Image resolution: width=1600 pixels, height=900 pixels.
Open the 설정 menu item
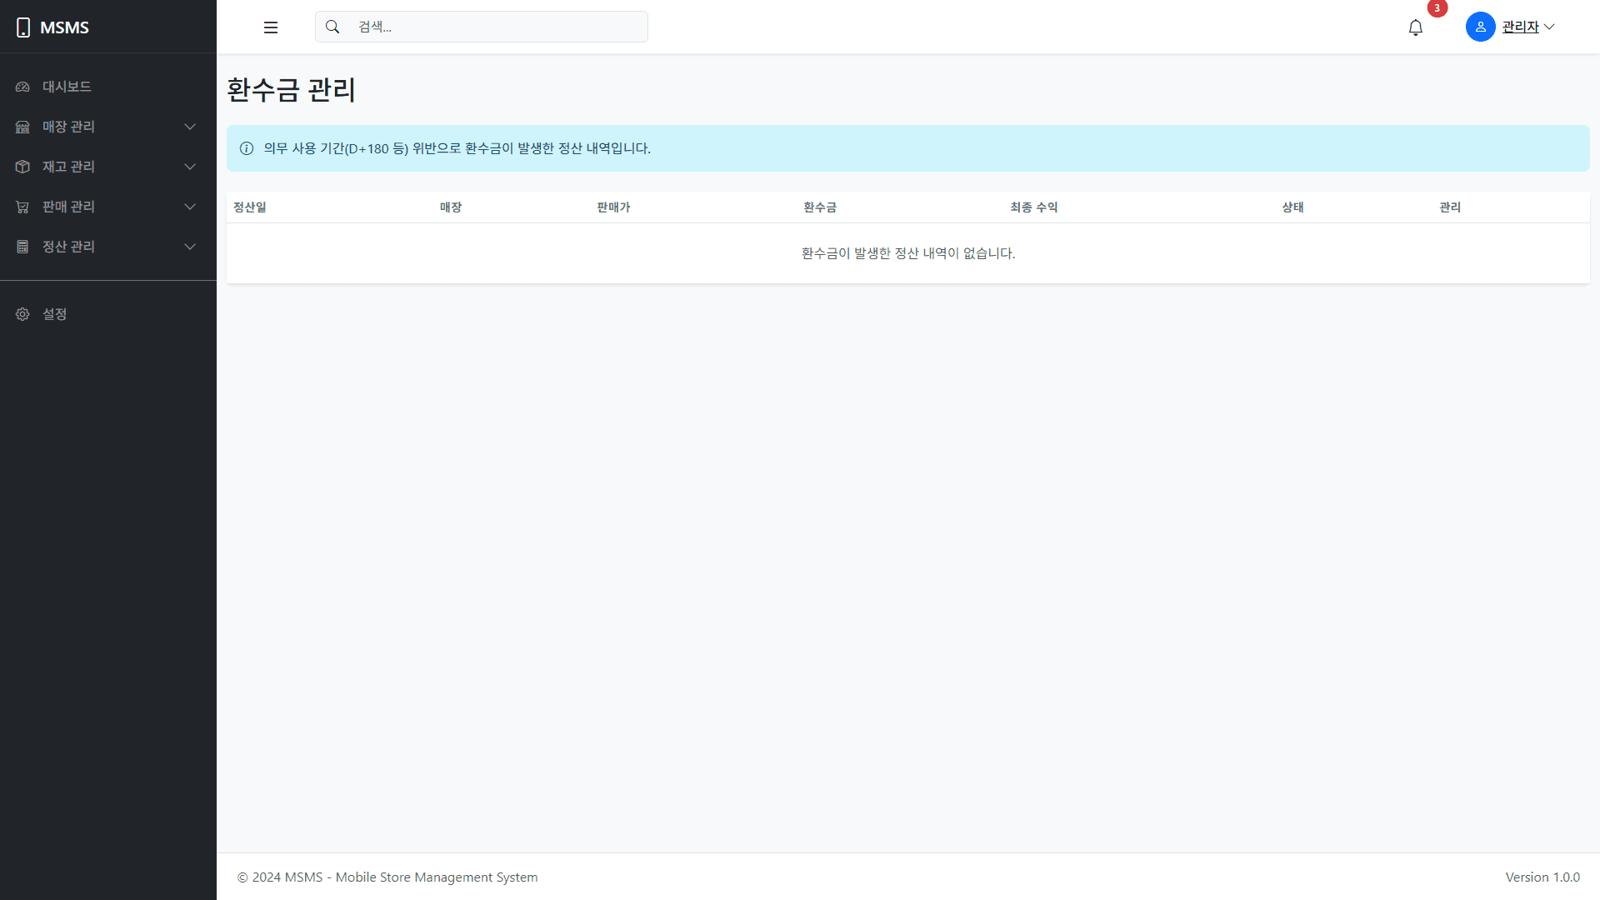click(x=55, y=314)
